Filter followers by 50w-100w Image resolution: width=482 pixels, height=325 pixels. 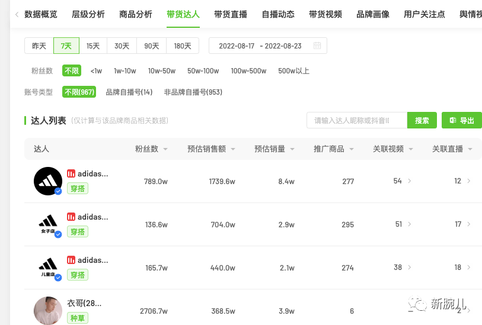(x=203, y=71)
